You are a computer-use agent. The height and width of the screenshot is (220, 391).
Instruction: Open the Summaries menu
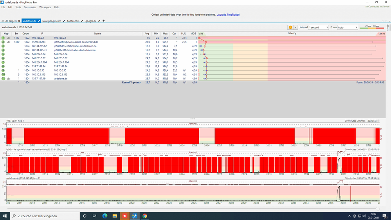coord(30,7)
